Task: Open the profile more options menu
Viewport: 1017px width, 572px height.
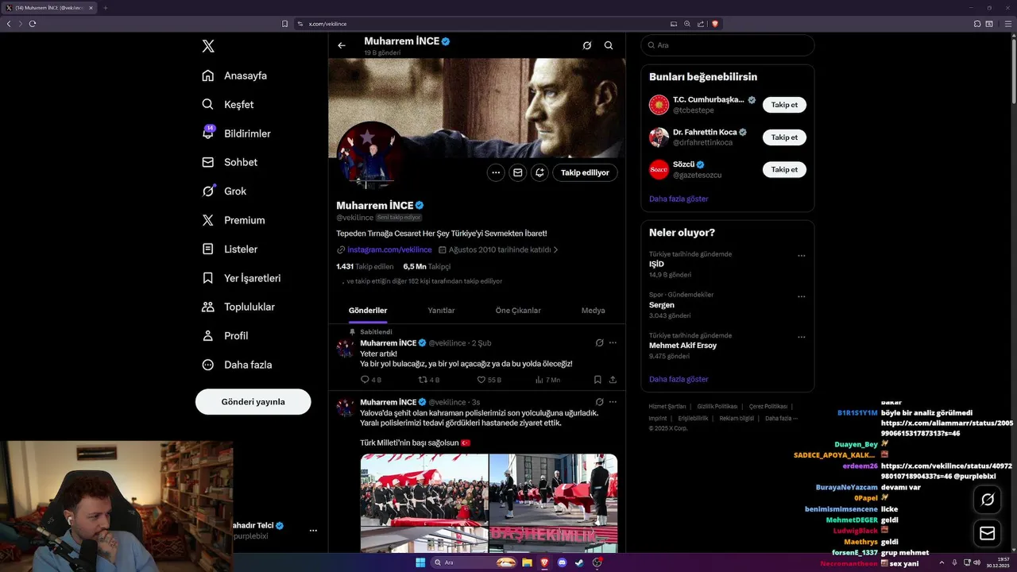Action: point(496,172)
